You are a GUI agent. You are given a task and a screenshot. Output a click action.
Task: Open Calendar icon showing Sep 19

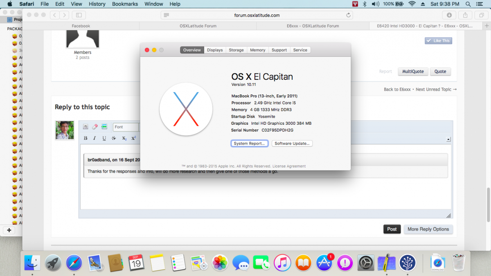pos(136,262)
